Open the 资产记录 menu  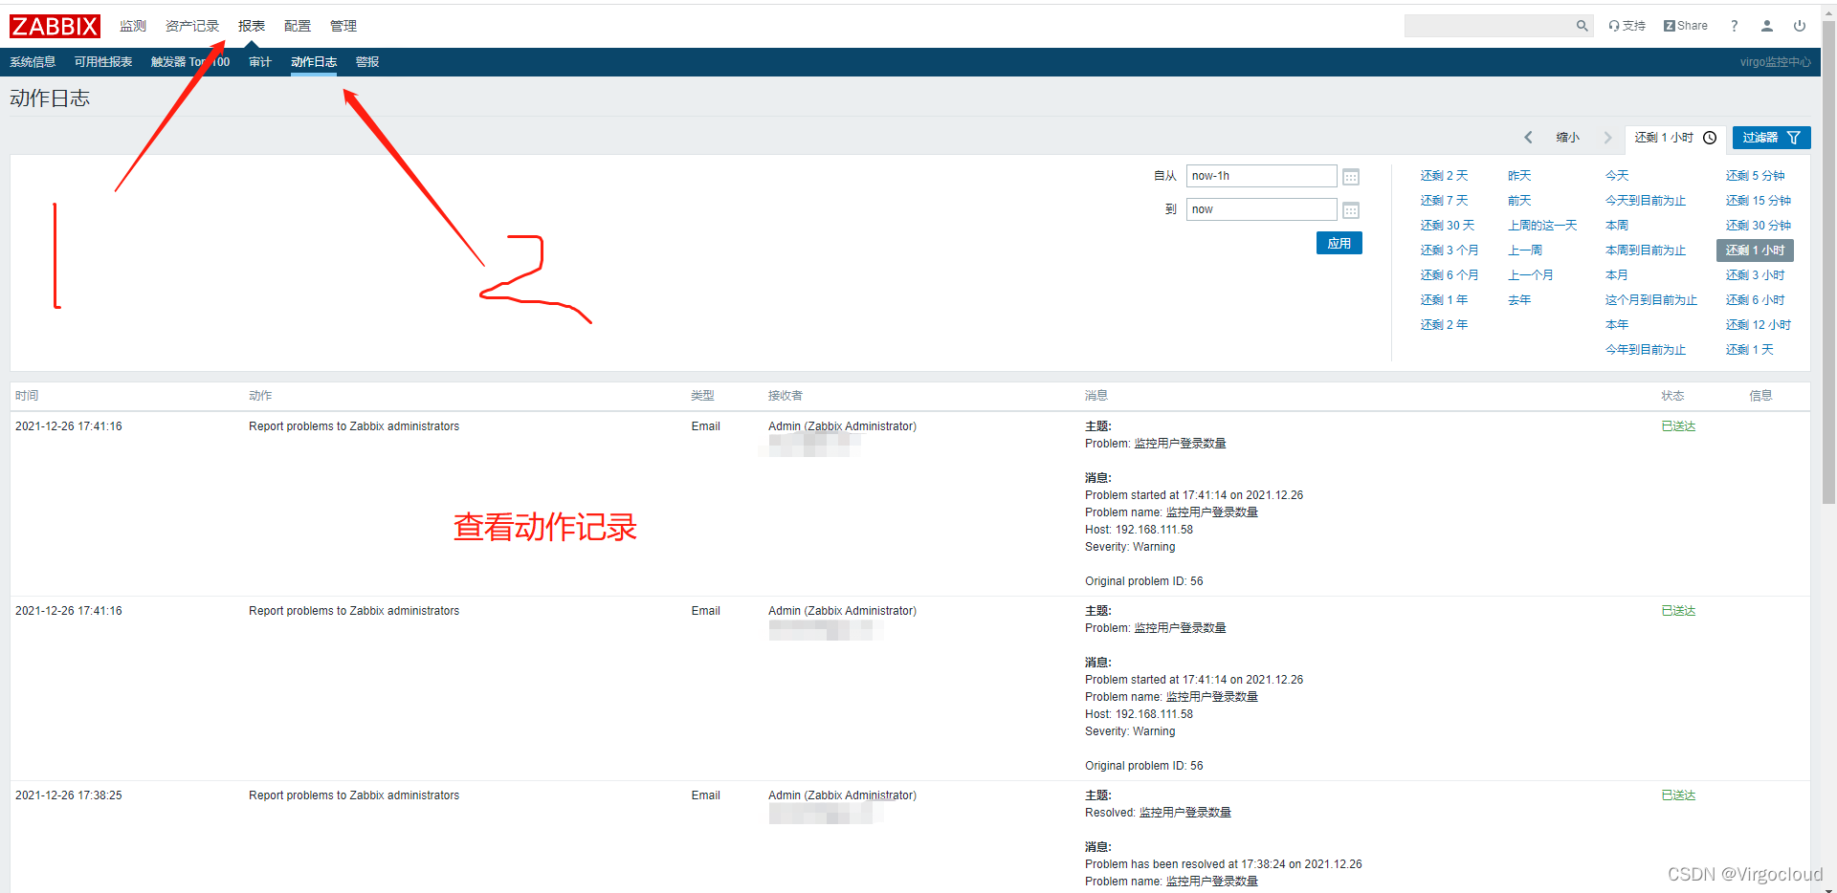tap(192, 26)
